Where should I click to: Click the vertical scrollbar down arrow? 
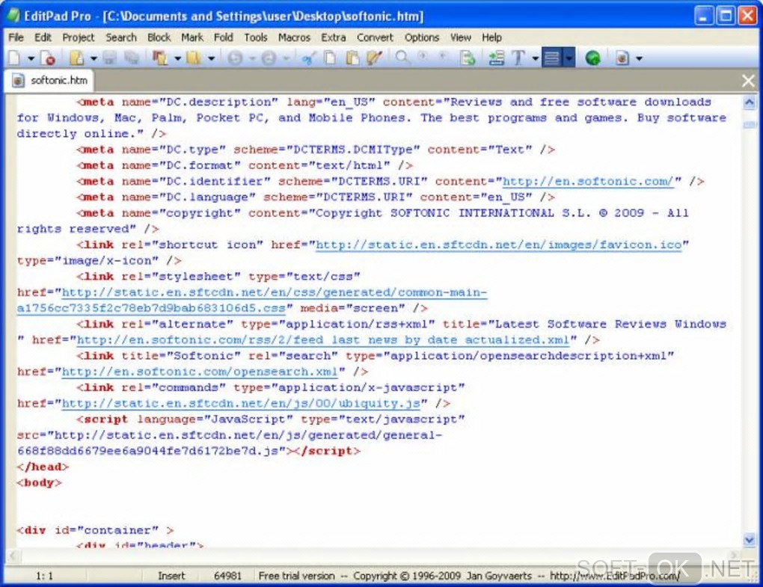750,539
